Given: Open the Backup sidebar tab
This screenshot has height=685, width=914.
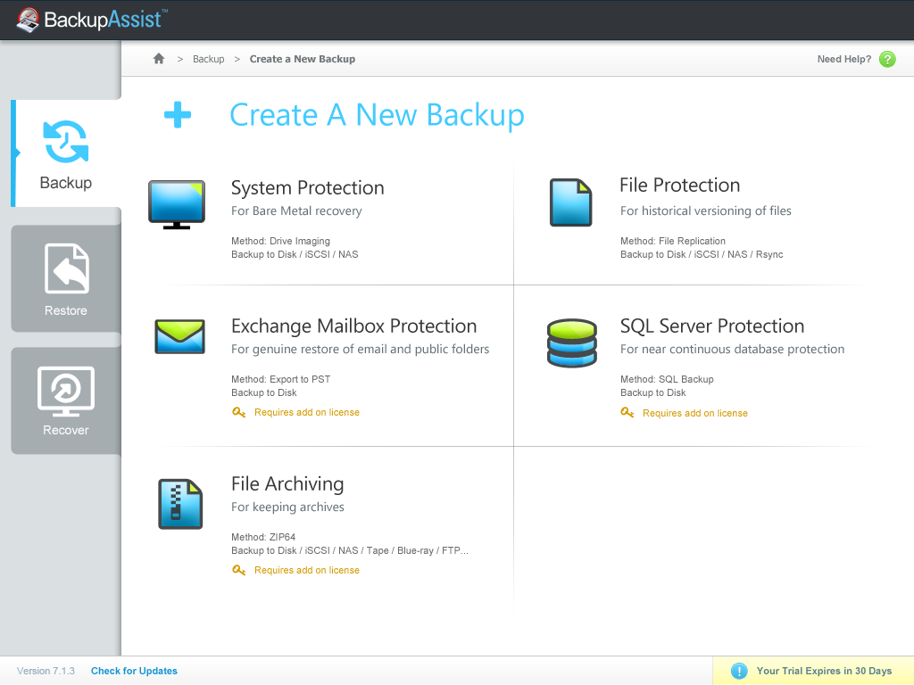Looking at the screenshot, I should pos(65,154).
